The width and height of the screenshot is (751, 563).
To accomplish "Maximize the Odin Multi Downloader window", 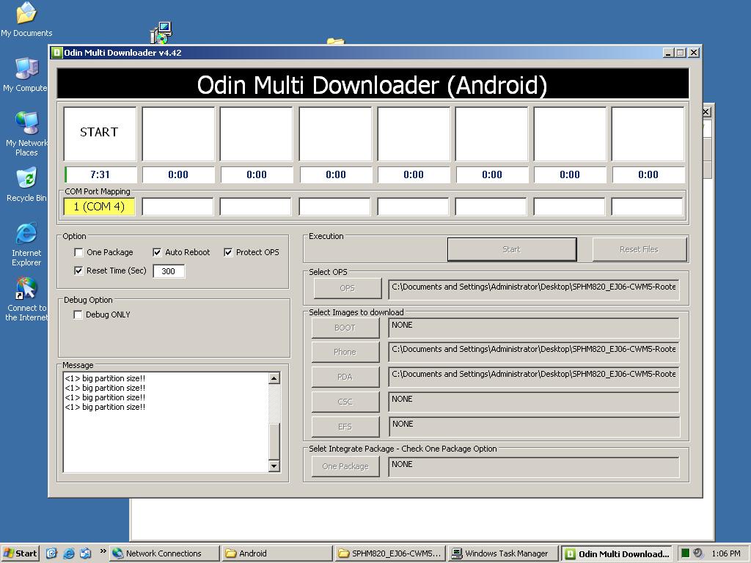I will point(681,53).
